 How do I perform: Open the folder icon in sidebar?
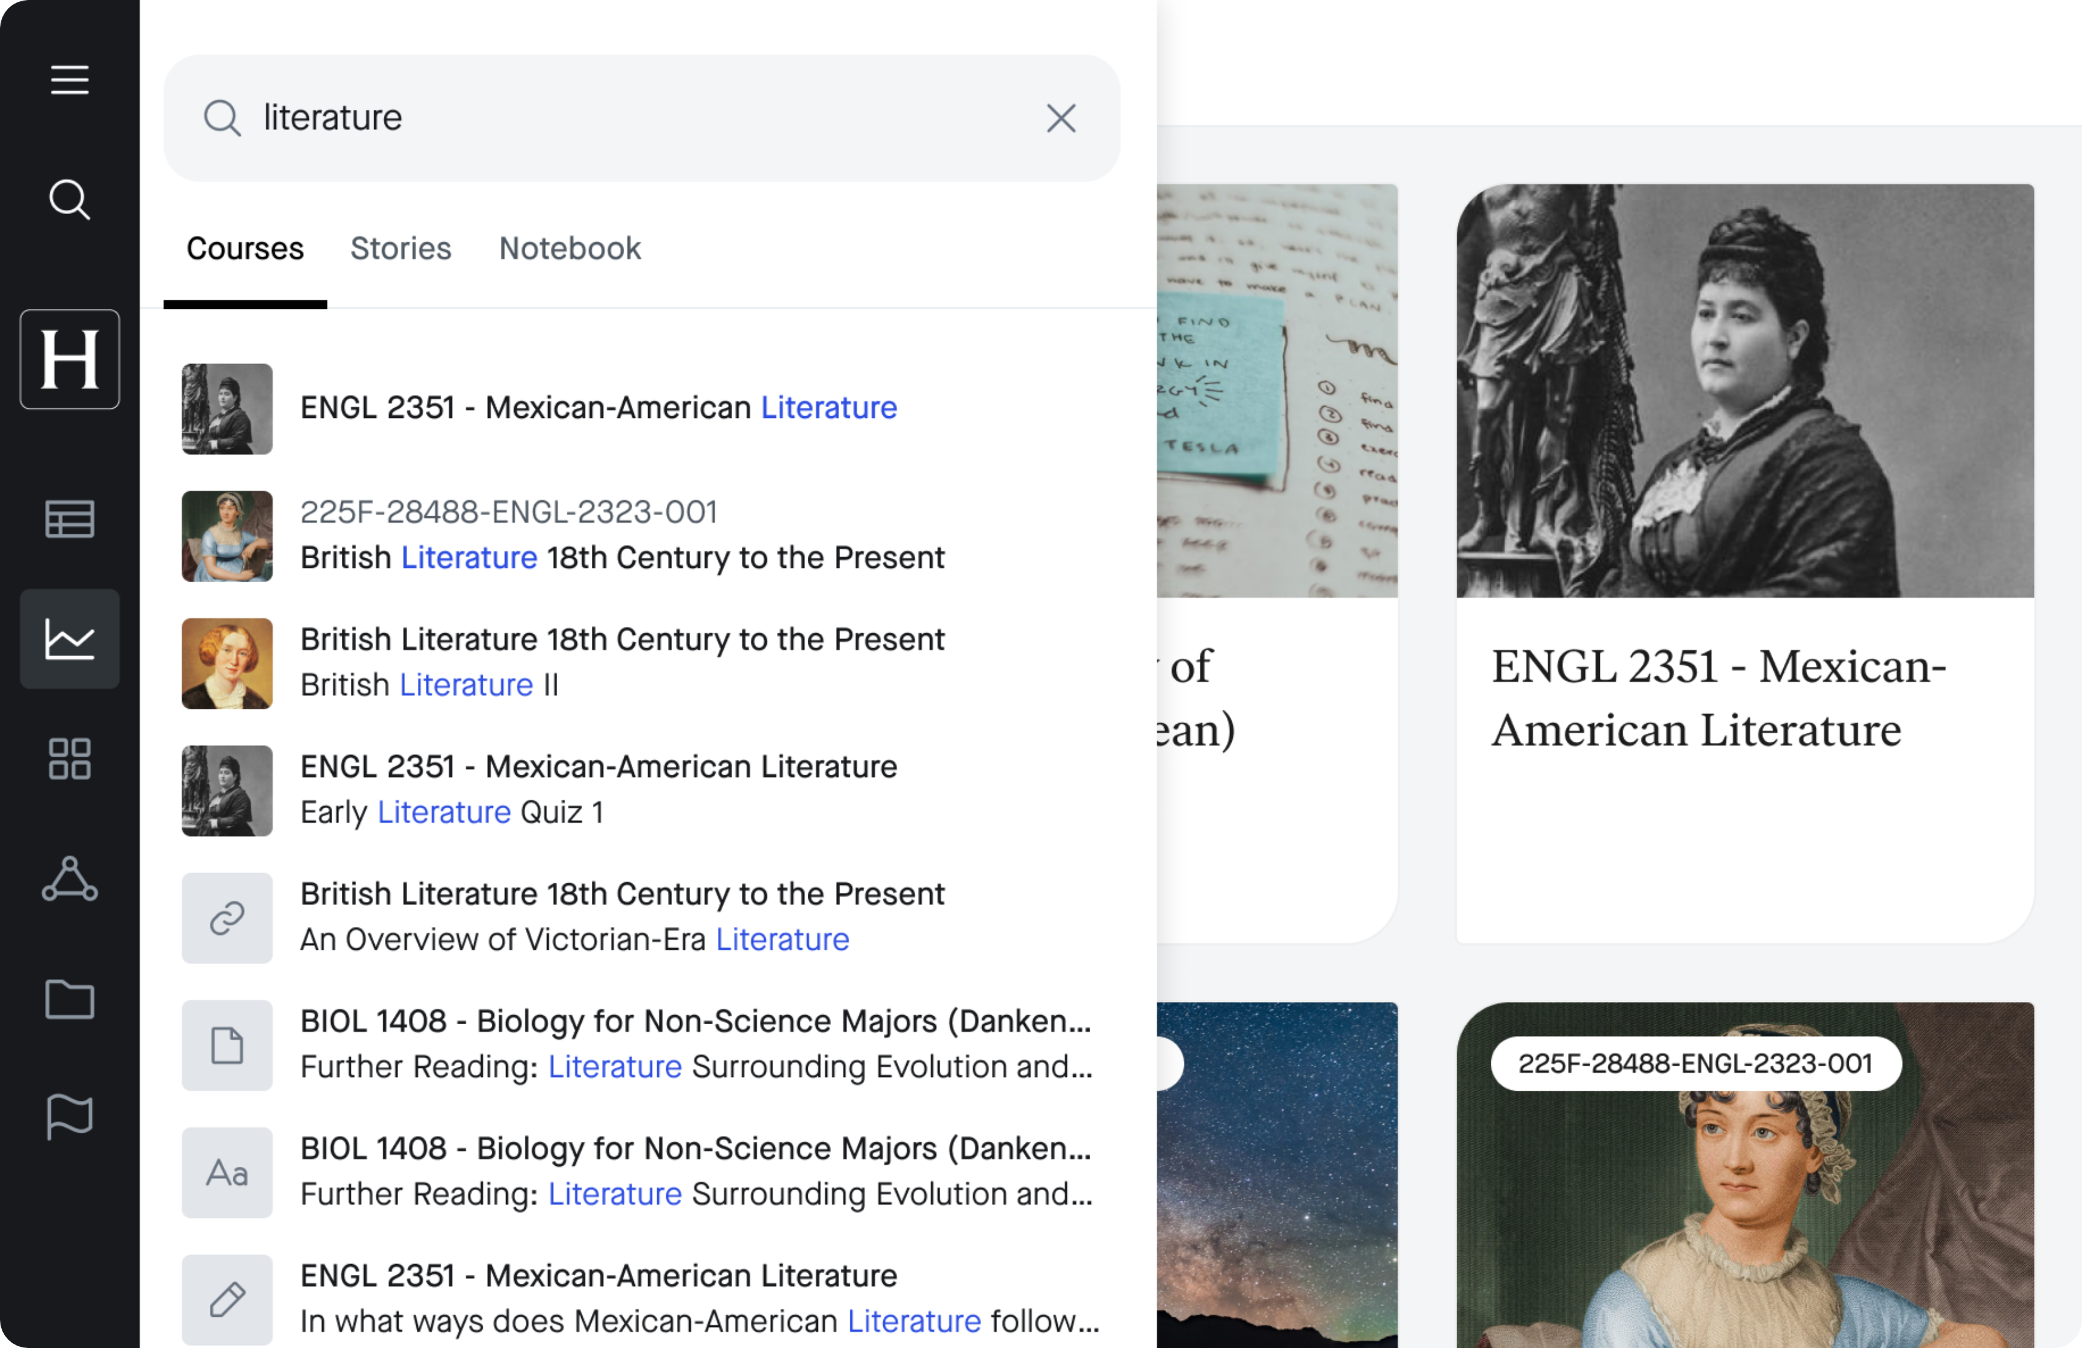tap(69, 998)
